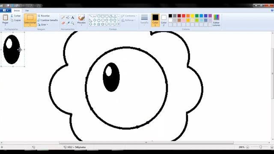
Task: Choose the six-point star shape
Action: [103, 24]
